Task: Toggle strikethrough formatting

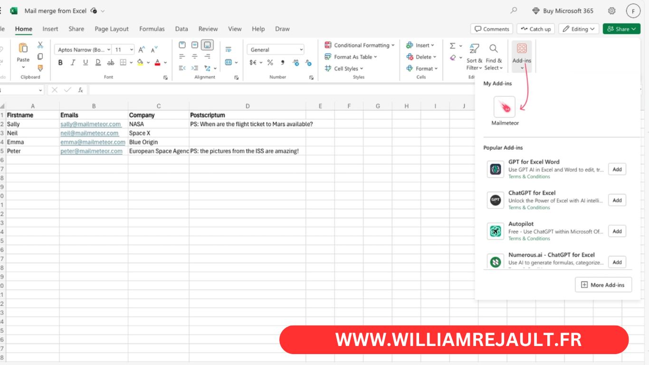Action: point(111,62)
